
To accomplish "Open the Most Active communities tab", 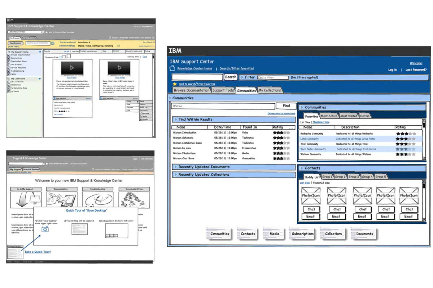I will (329, 116).
